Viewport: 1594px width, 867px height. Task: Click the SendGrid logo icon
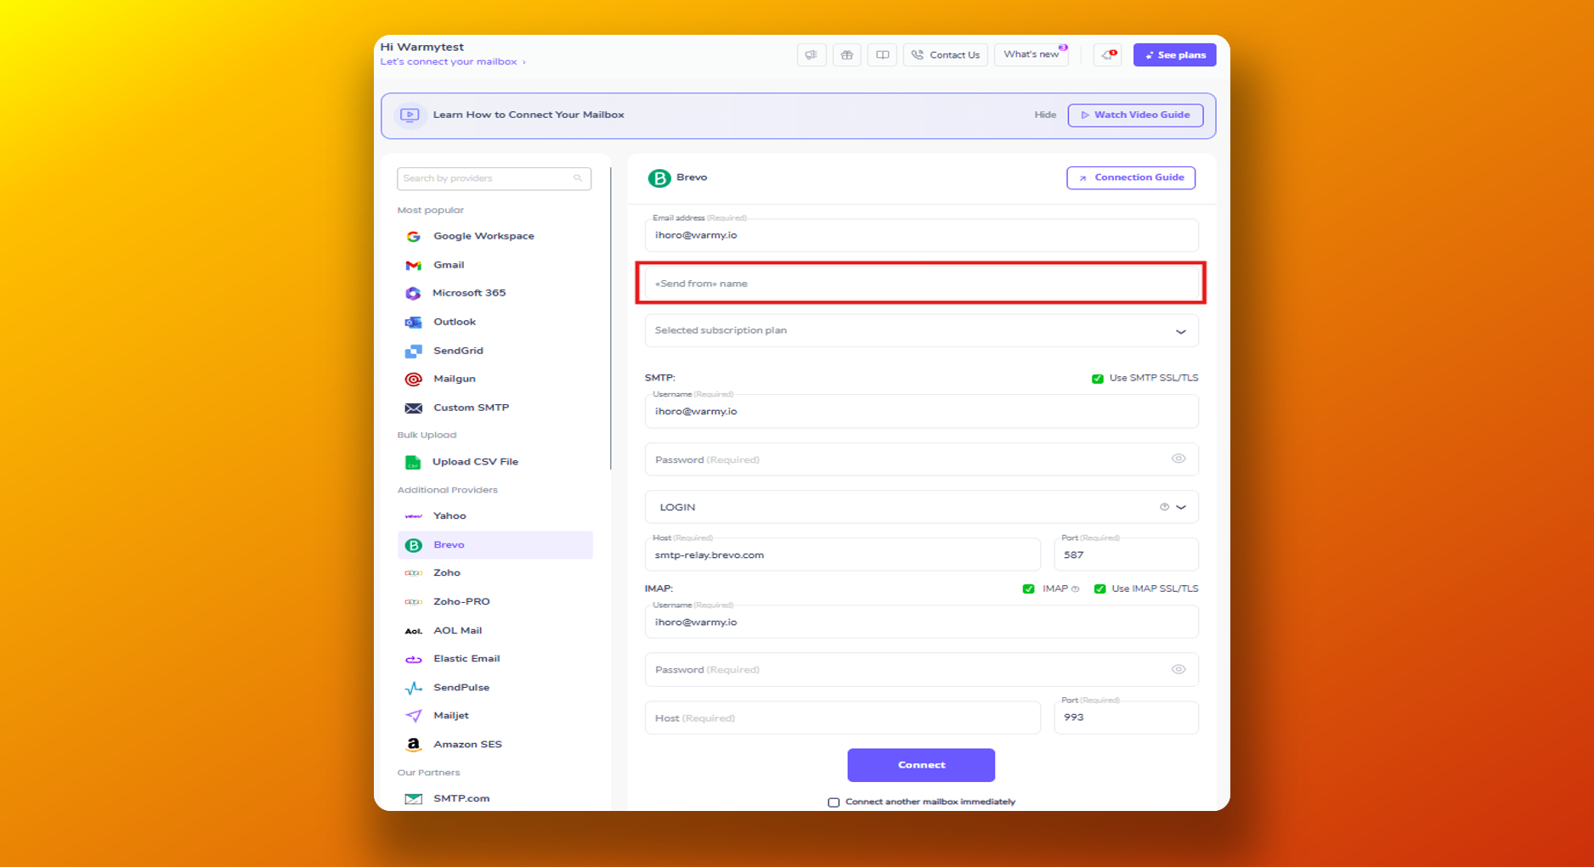click(413, 351)
